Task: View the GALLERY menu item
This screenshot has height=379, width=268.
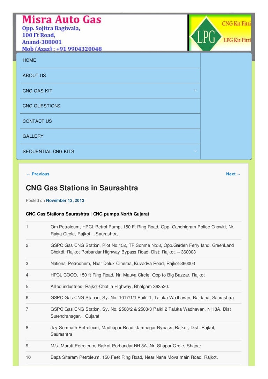Action: coord(33,136)
